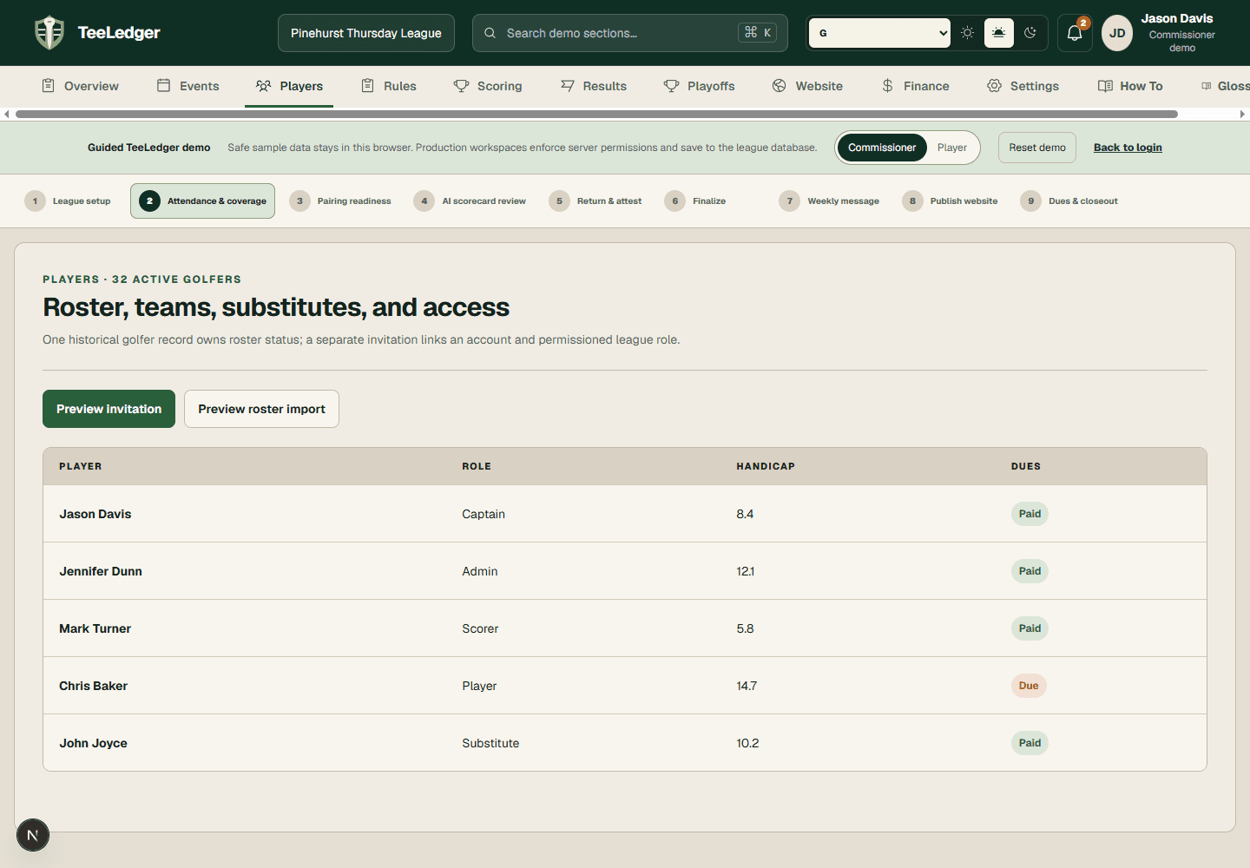
Task: Select the sunset theme icon
Action: [x=999, y=33]
